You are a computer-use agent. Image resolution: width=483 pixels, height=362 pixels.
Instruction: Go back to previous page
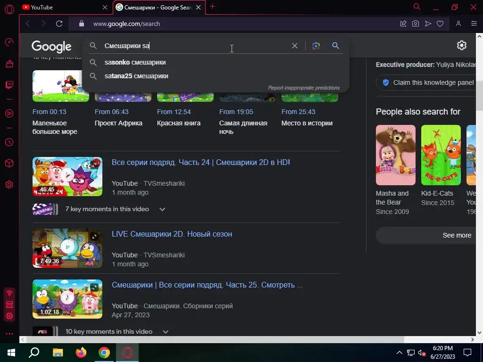coord(28,24)
